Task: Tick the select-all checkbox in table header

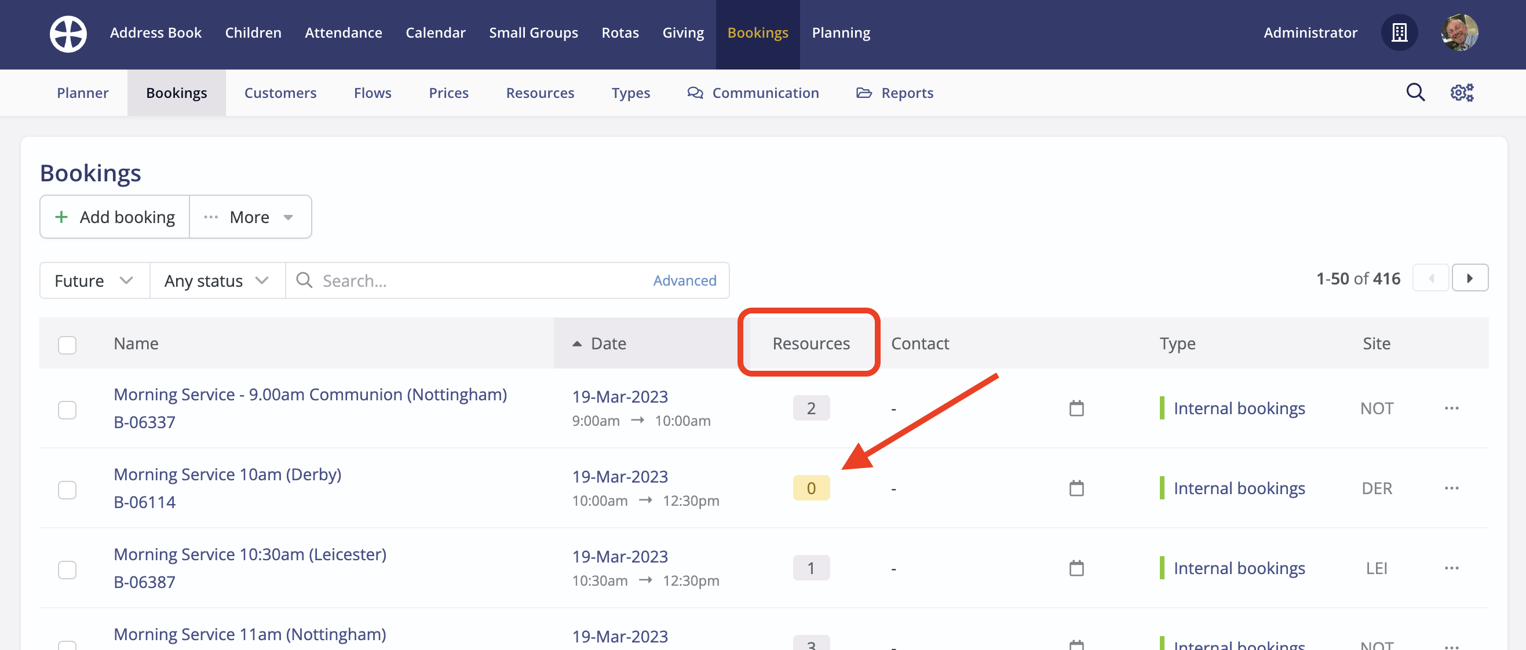Action: coord(67,344)
